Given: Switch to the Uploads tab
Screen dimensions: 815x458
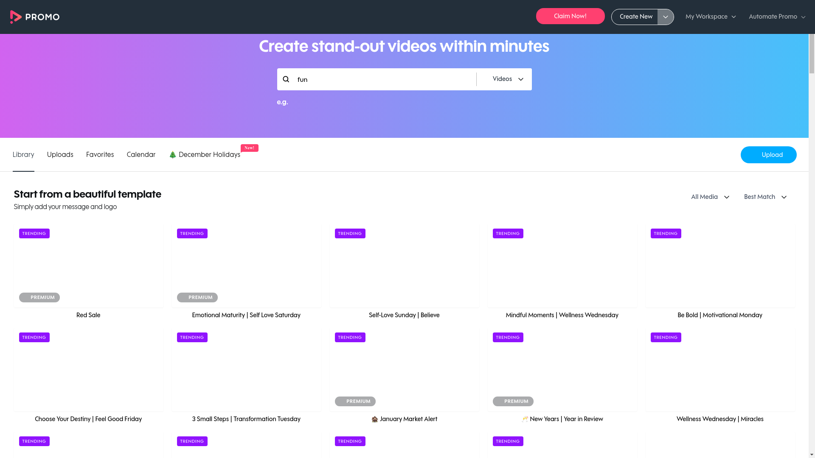Looking at the screenshot, I should pos(60,155).
